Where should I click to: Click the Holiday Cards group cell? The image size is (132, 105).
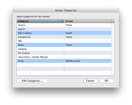tap(88, 61)
